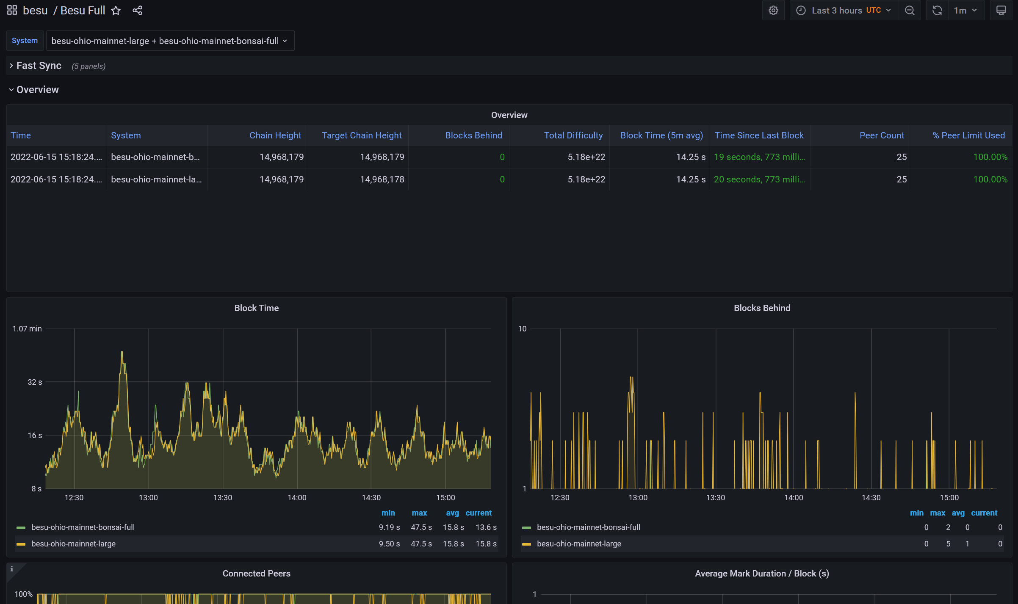
Task: Collapse the Overview row
Action: point(37,90)
